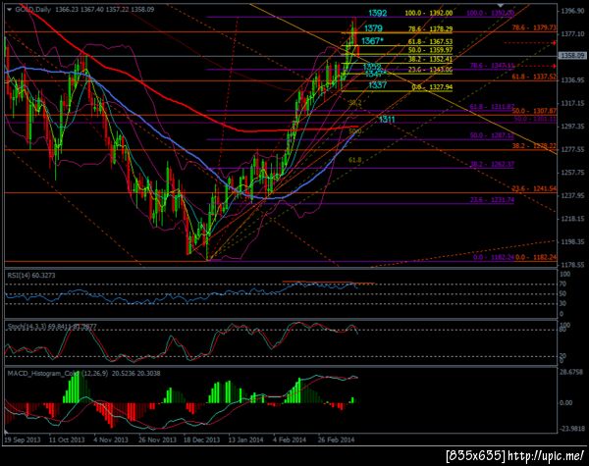Select orange Fibonacci label 0.0 - 1182.24
This screenshot has width=589, height=466.
pos(536,258)
